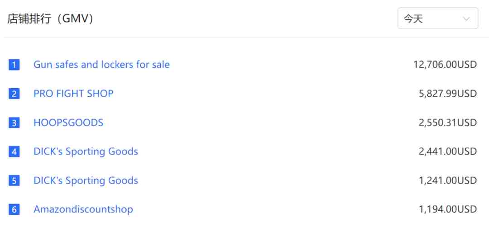Click the rank 5 badge

click(x=14, y=180)
